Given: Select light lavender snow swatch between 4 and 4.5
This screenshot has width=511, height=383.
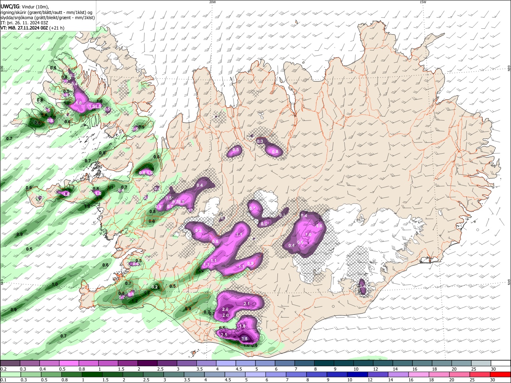Looking at the screenshot, I should pyautogui.click(x=226, y=363).
